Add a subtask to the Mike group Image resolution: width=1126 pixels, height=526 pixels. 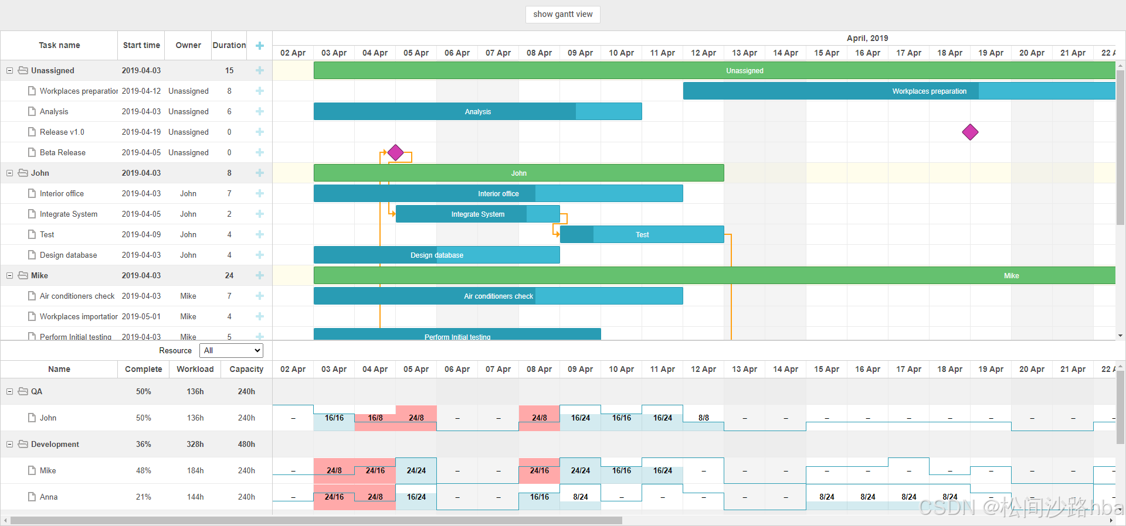(260, 275)
